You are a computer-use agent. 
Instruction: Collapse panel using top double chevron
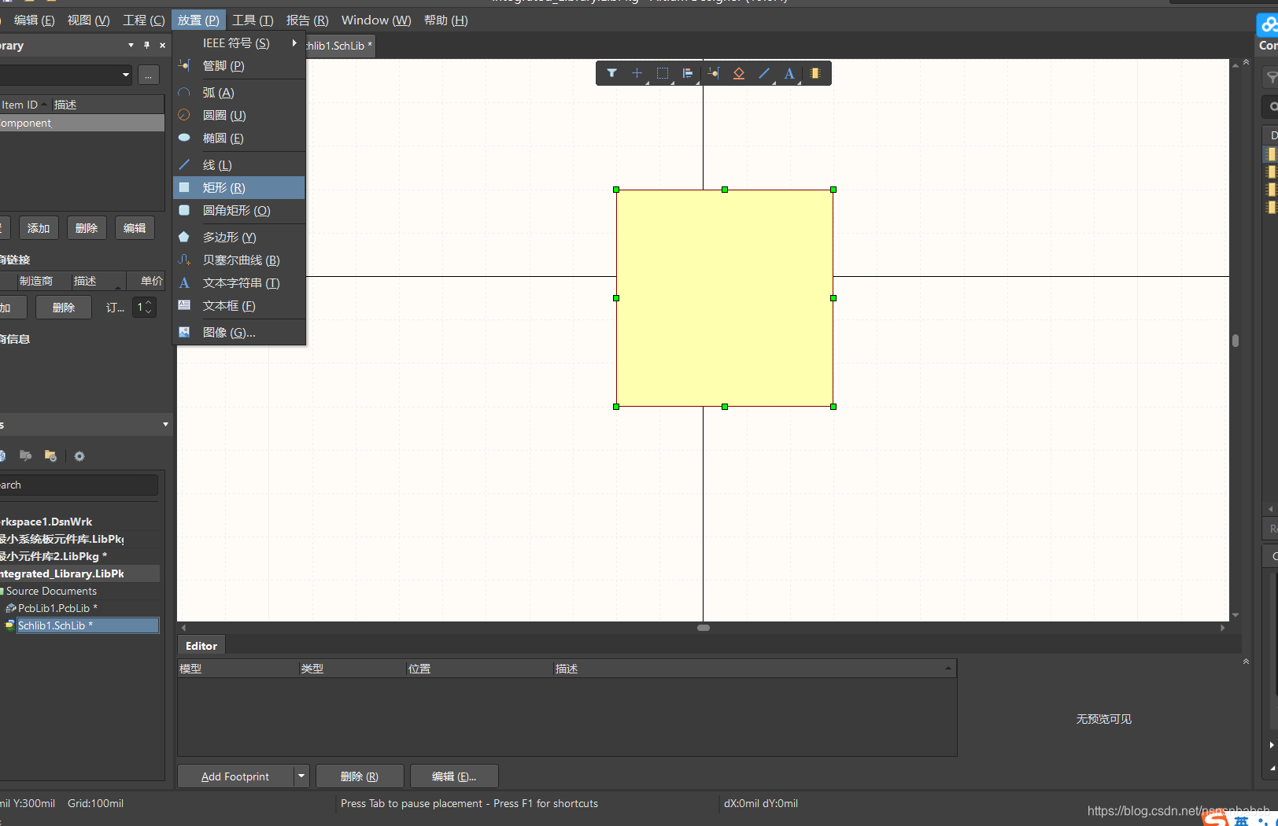coord(1246,62)
